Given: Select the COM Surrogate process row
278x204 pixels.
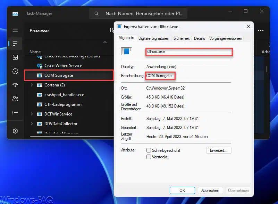Looking at the screenshot, I should coord(69,75).
